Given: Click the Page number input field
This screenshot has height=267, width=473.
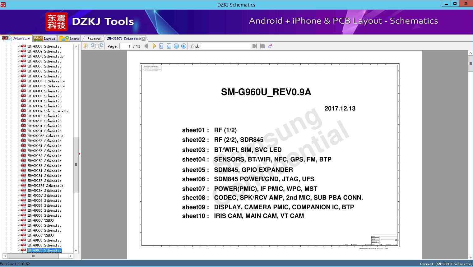Looking at the screenshot, I should (126, 46).
